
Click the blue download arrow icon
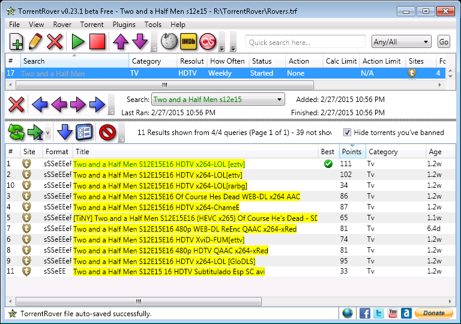[65, 132]
